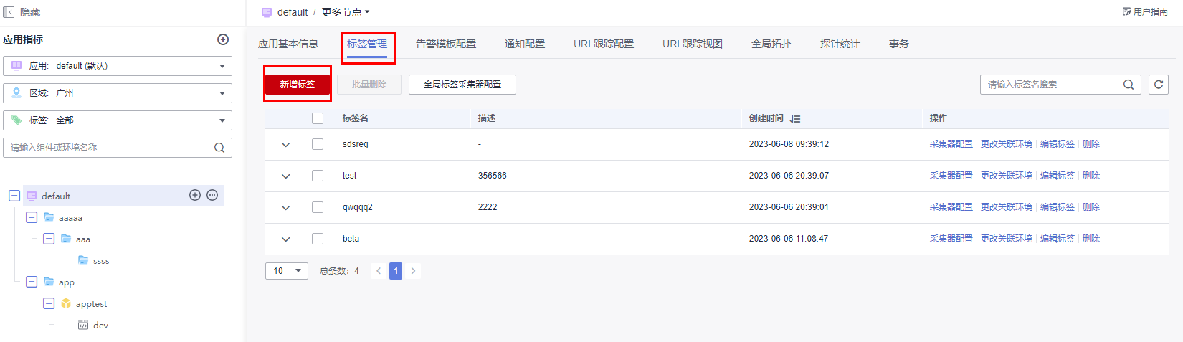The image size is (1183, 342).
Task: Click the 批量删除 button
Action: click(x=369, y=85)
